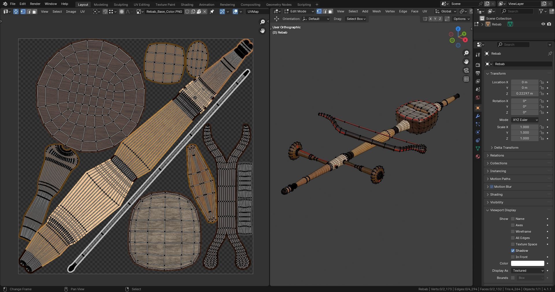Enable face select mode in 3D viewport
The width and height of the screenshot is (555, 292).
coord(331,11)
